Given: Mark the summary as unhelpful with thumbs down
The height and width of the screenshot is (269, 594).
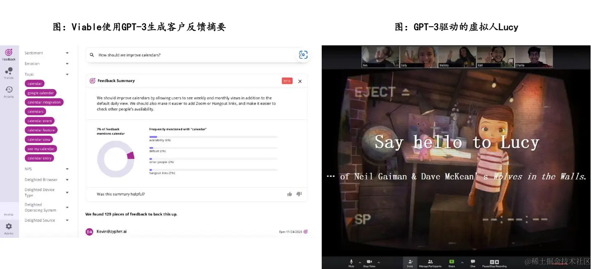Looking at the screenshot, I should (299, 194).
